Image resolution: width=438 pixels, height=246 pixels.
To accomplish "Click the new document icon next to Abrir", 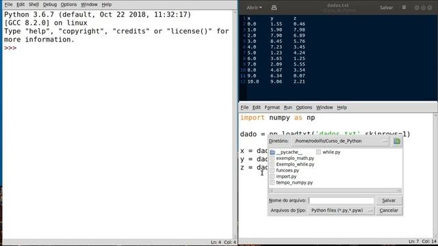I will 274,8.
